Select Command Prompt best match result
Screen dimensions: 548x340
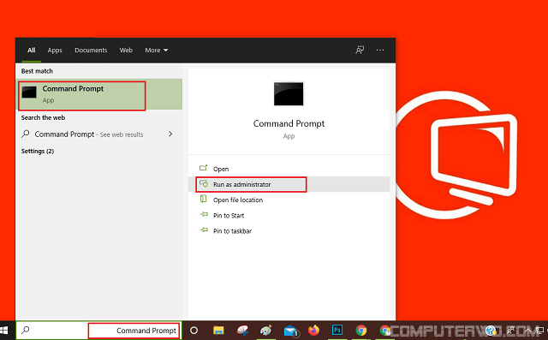tap(99, 94)
